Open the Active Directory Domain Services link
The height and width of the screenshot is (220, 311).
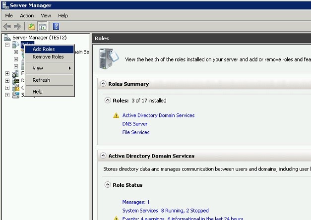158,115
